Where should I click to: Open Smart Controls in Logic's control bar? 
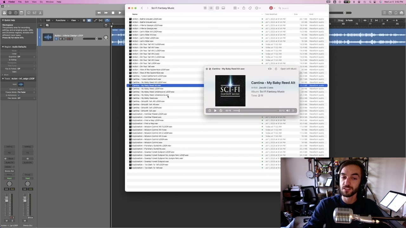29,13
